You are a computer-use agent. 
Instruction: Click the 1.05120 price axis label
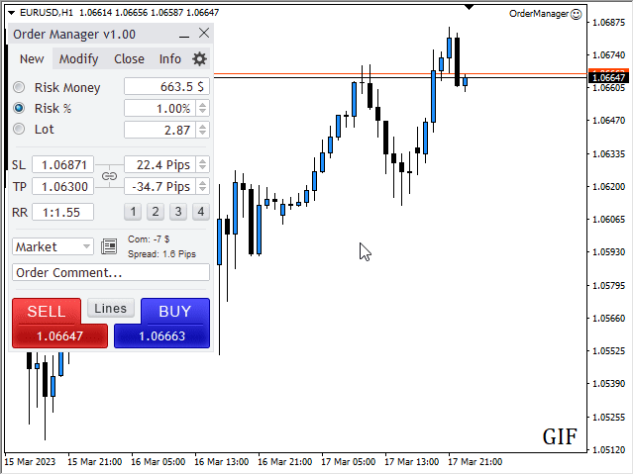point(608,449)
